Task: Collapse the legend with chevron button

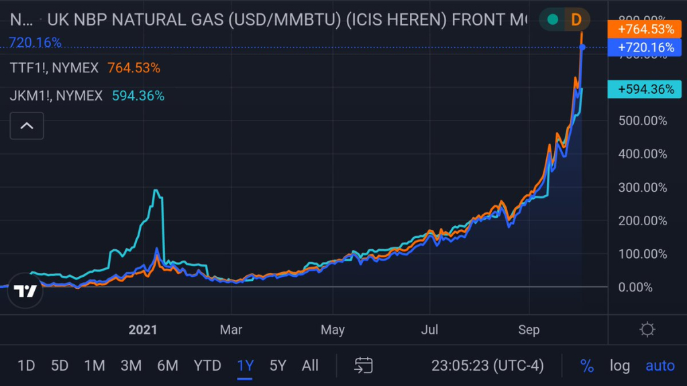Action: 27,125
